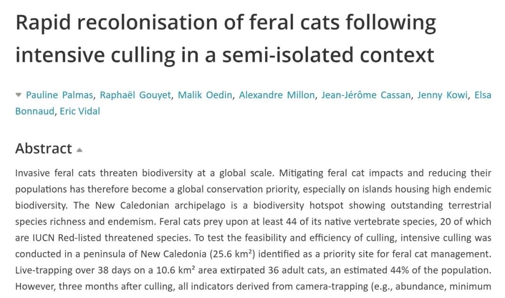Open author Raphaël Gouyet's link
Screen dimensions: 505x298
pos(136,95)
